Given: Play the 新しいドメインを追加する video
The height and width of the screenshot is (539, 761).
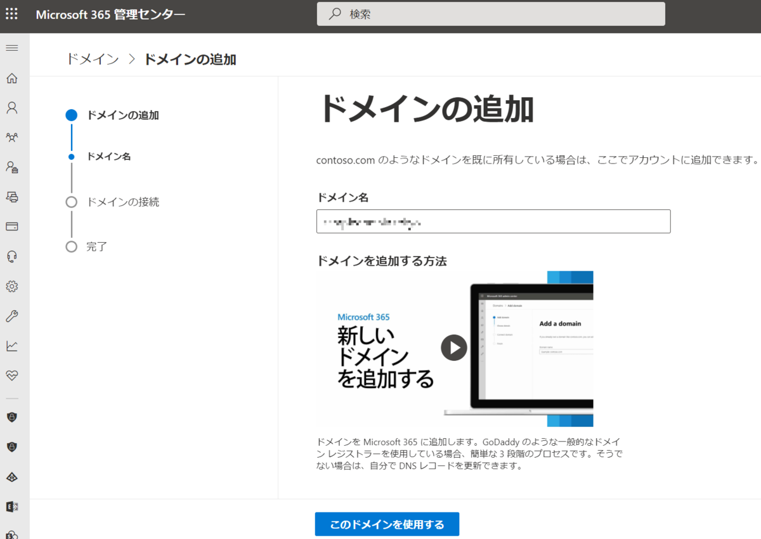Looking at the screenshot, I should [454, 347].
